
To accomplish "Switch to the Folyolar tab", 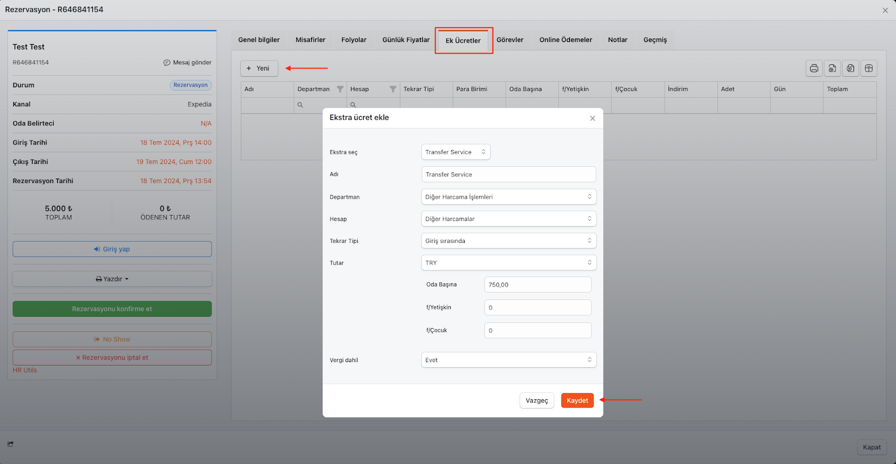I will pos(353,40).
